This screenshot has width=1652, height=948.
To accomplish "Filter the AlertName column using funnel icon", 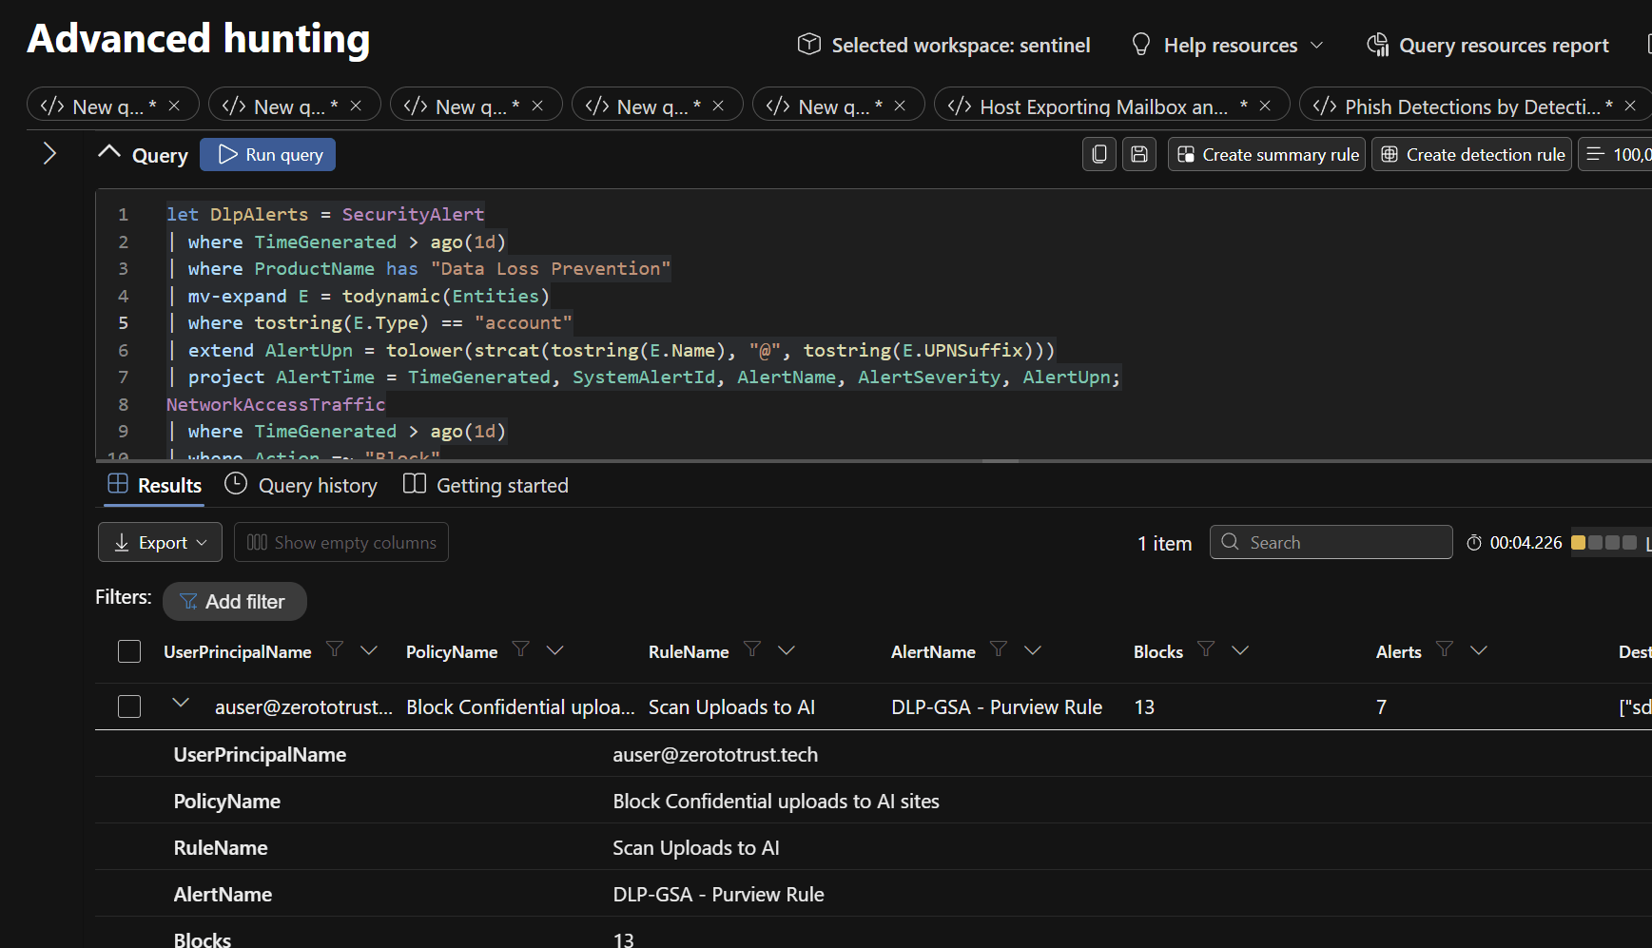I will point(999,649).
